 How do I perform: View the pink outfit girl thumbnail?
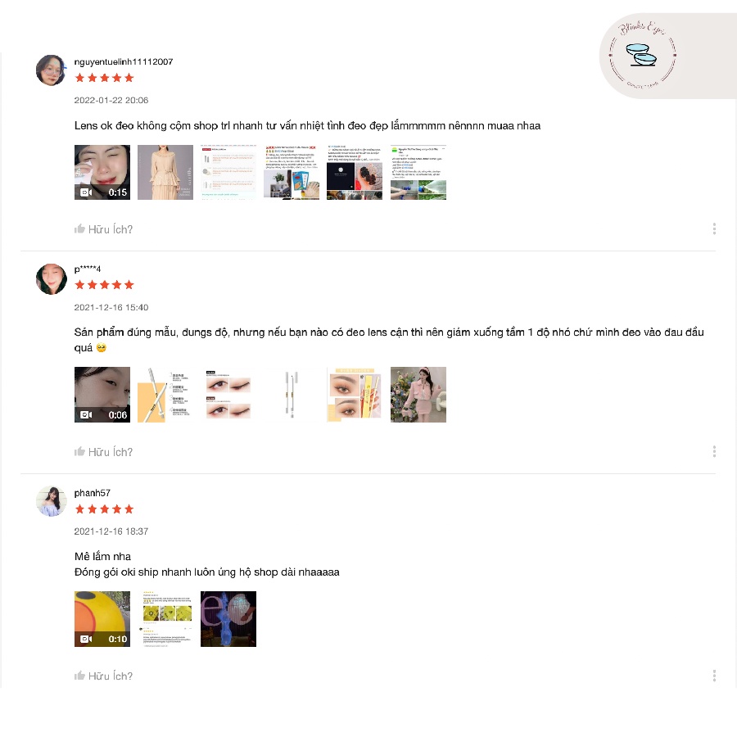418,395
